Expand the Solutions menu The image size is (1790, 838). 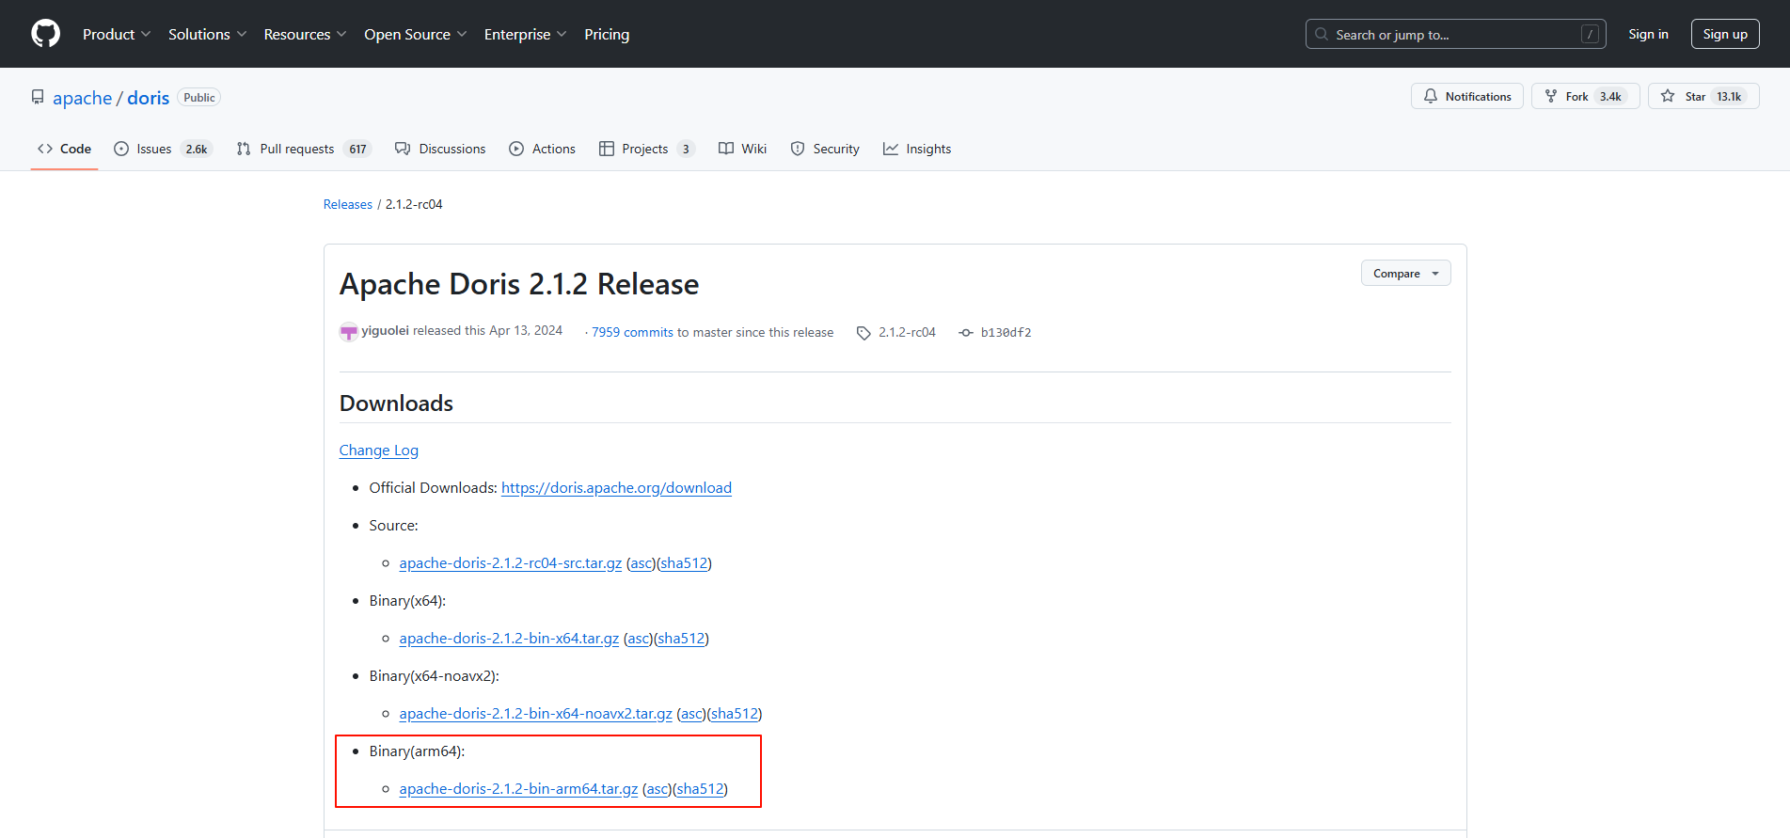[x=207, y=34]
